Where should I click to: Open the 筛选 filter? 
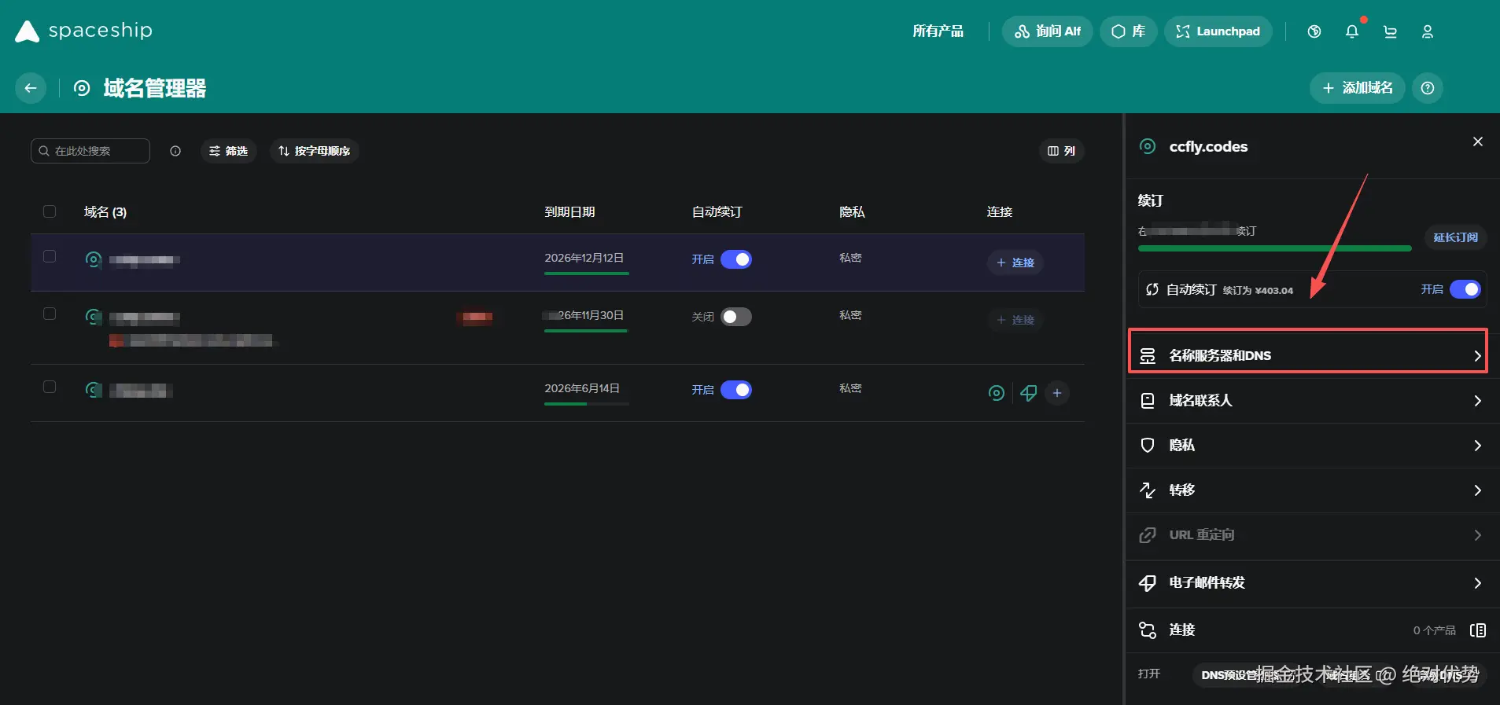tap(229, 151)
